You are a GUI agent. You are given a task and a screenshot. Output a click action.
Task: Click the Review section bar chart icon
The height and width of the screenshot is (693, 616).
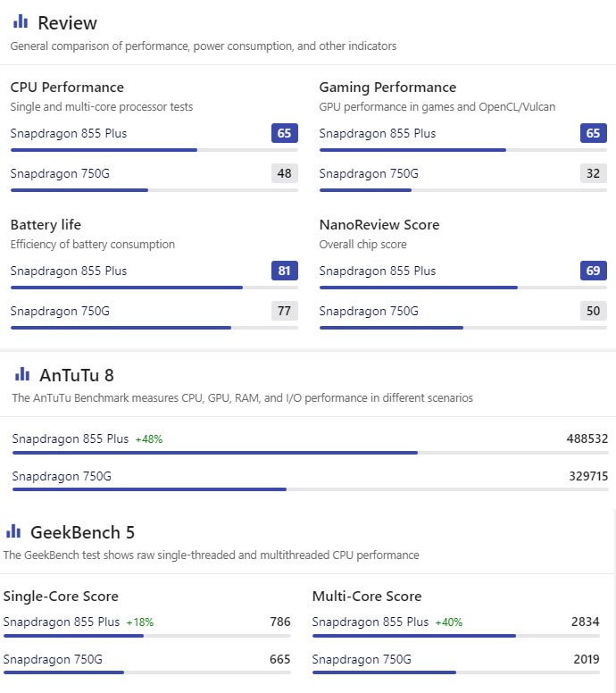20,22
